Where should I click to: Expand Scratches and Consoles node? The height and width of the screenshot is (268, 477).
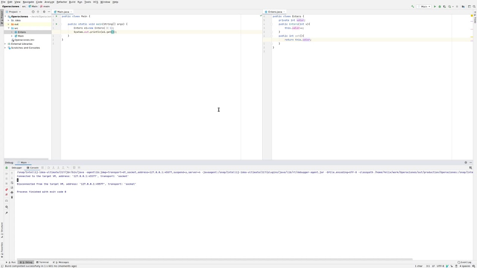click(5, 48)
